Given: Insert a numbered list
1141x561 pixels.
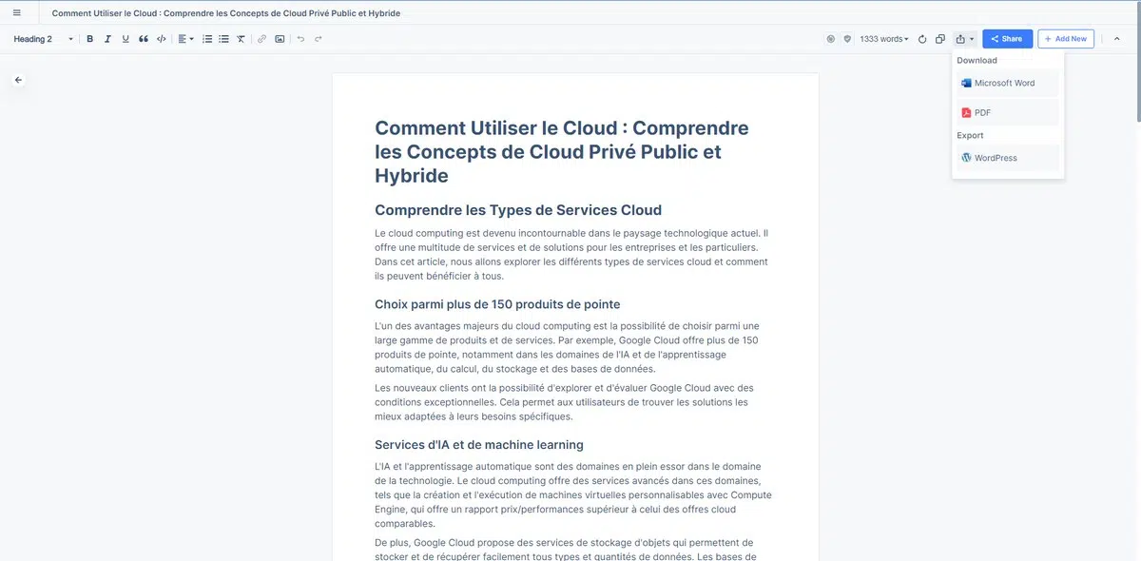Looking at the screenshot, I should click(x=207, y=39).
